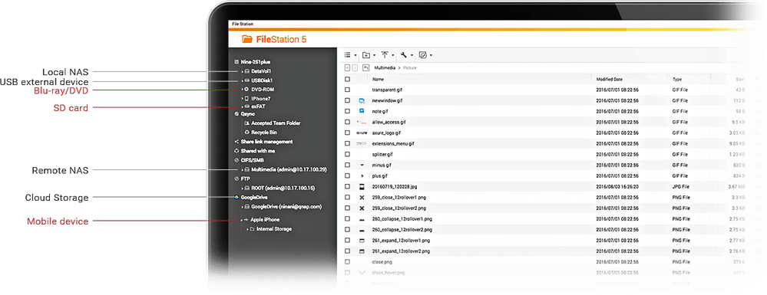
Task: Click the share icon by Share link management
Action: pyautogui.click(x=236, y=142)
